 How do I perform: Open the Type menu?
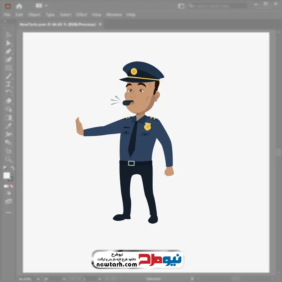[50, 15]
